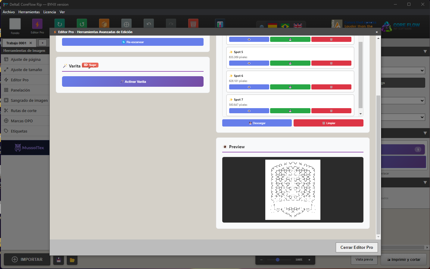Click the down arrow of spot list scrollbar
The width and height of the screenshot is (430, 269).
(361, 114)
